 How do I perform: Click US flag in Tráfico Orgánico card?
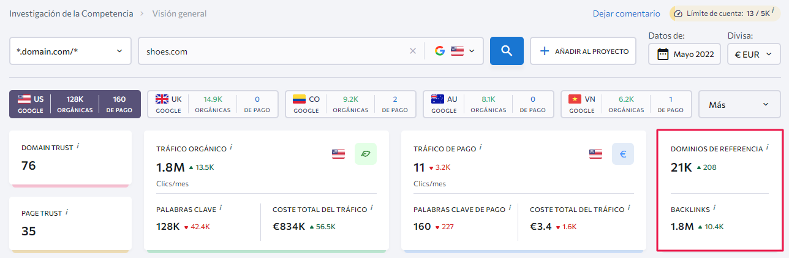(x=338, y=154)
